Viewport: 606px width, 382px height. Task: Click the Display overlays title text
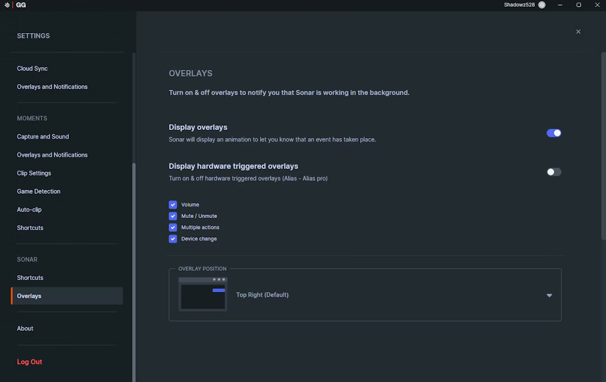[198, 127]
